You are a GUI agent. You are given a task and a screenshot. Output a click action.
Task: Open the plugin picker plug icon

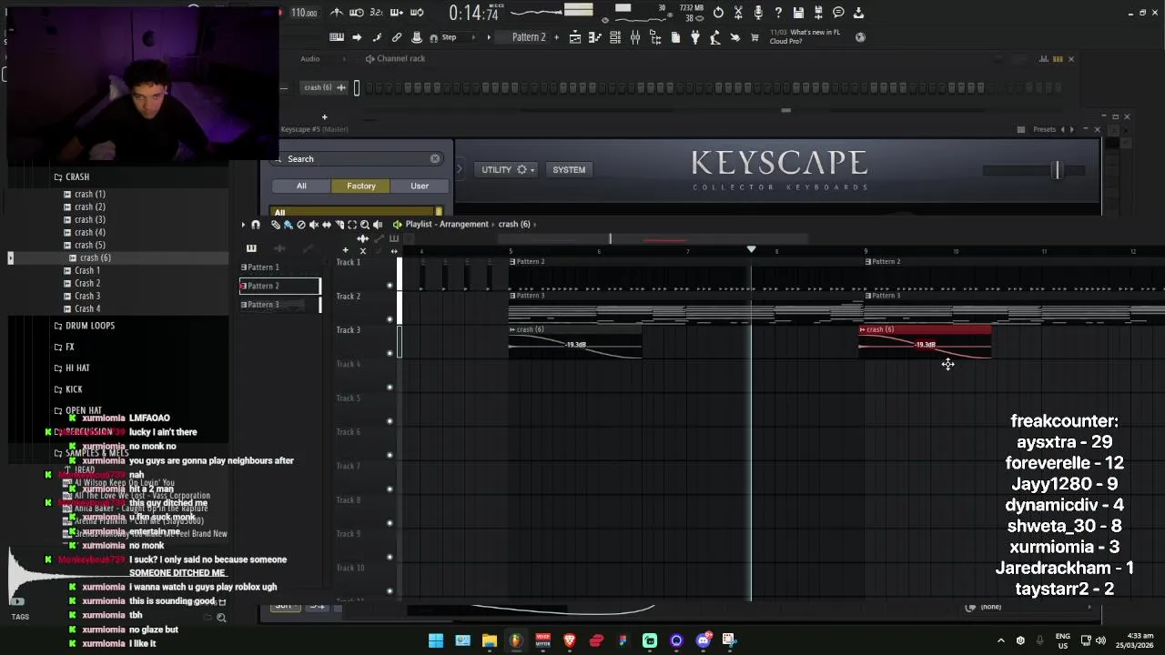[694, 37]
